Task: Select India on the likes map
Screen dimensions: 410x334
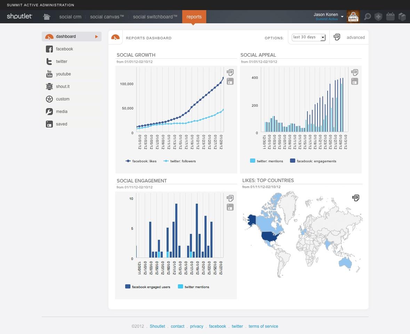Action: [x=328, y=244]
